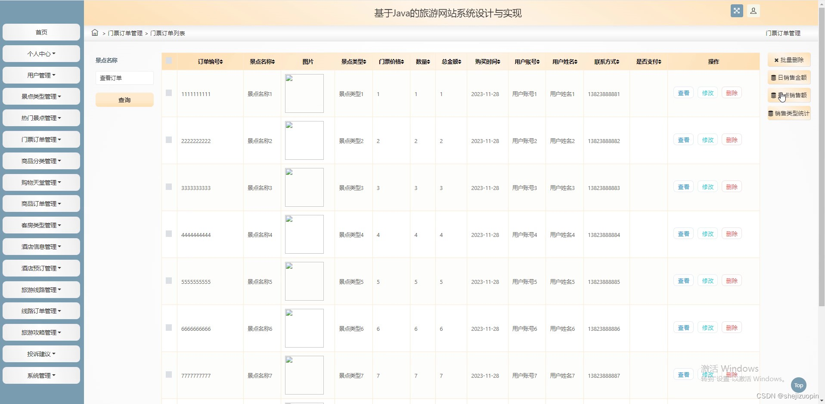This screenshot has width=825, height=404.
Task: Click the fullscreen toggle icon in header
Action: coord(737,11)
